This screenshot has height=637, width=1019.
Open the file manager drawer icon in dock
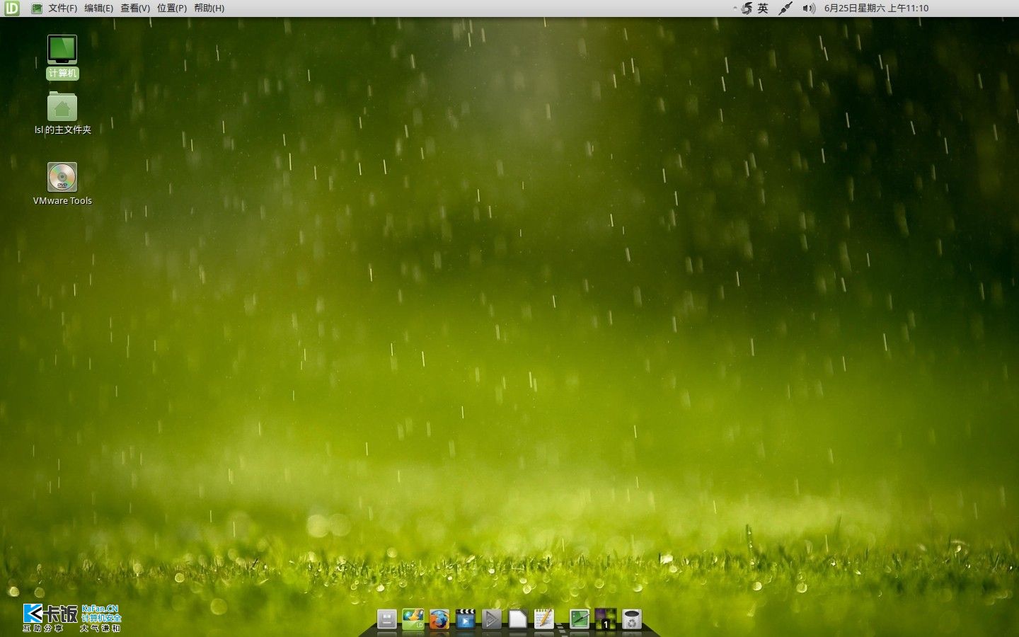tap(386, 619)
